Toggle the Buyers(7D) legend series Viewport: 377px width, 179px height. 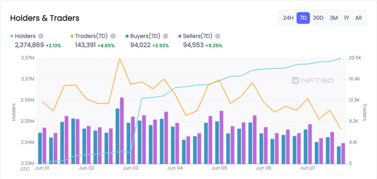[143, 36]
